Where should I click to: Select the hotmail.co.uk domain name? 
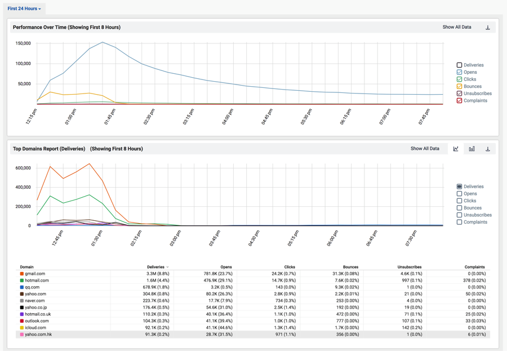[x=38, y=314]
